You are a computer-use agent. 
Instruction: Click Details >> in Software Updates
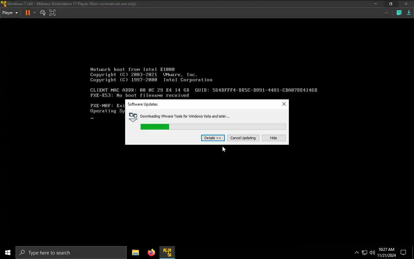(213, 138)
